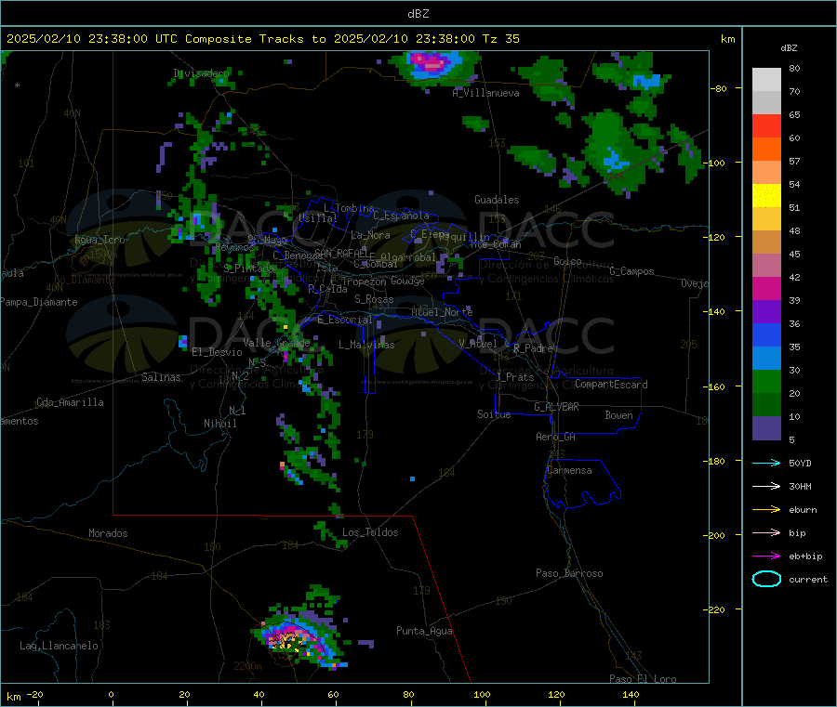Click the Laq.Llancanelo map label
The height and width of the screenshot is (707, 837).
pos(59,646)
